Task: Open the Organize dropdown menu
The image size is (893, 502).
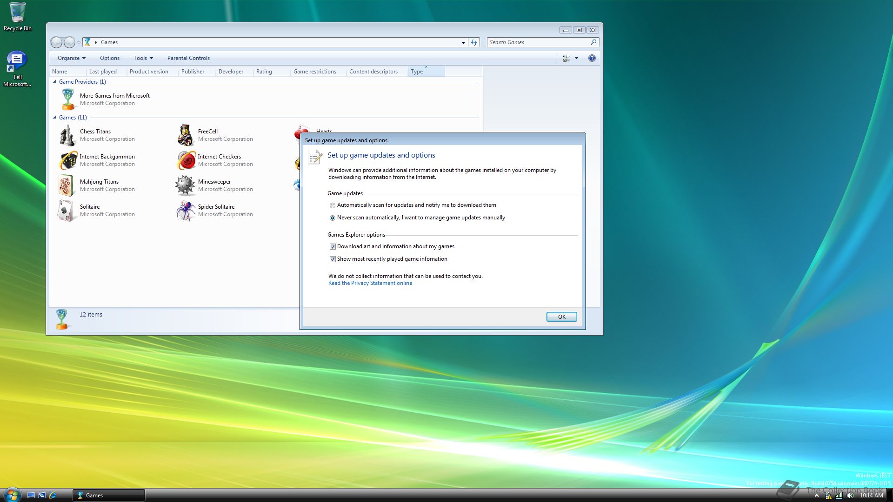Action: click(72, 58)
